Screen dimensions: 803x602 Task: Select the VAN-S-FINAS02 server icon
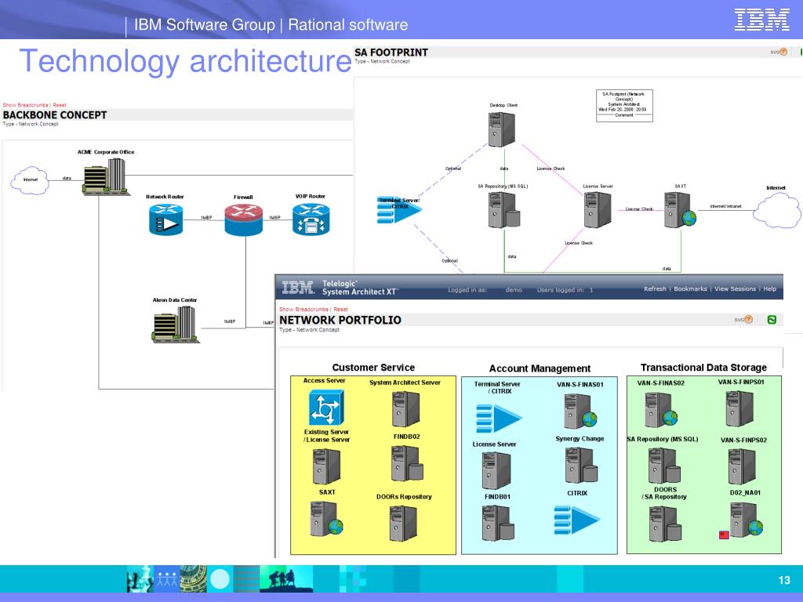coord(660,409)
